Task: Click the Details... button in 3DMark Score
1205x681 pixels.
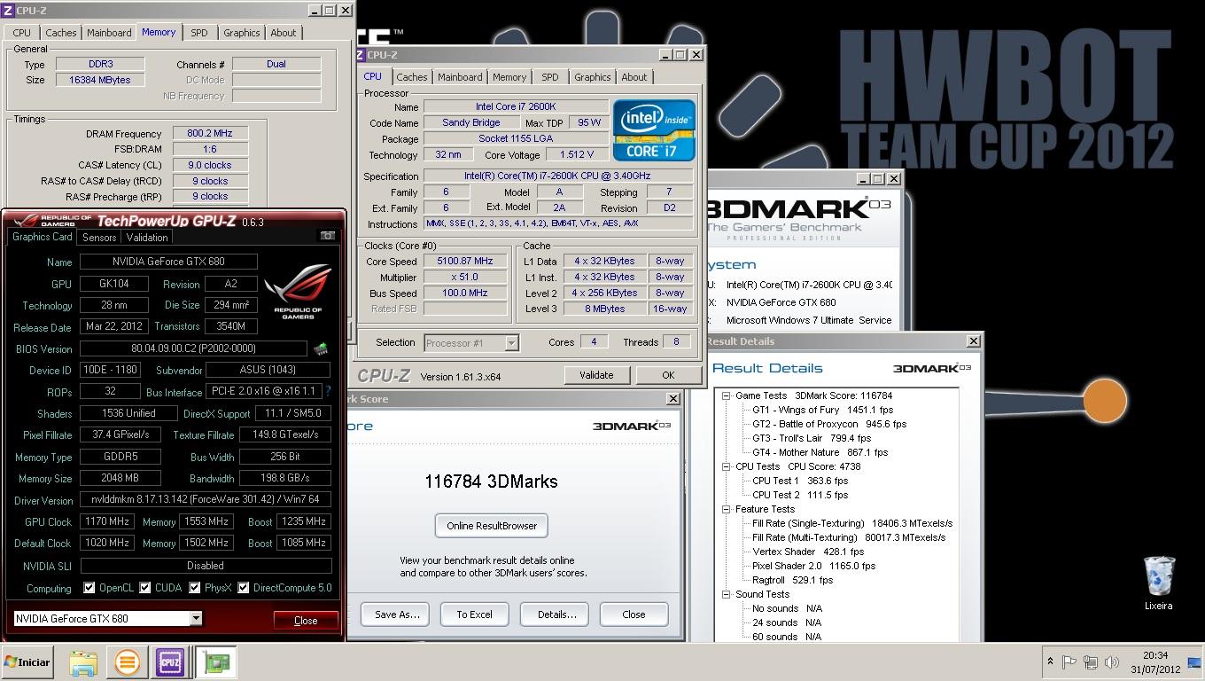Action: (x=555, y=614)
